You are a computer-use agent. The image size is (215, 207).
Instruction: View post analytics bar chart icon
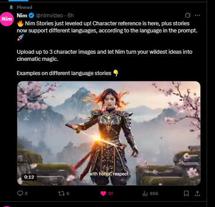[145, 193]
